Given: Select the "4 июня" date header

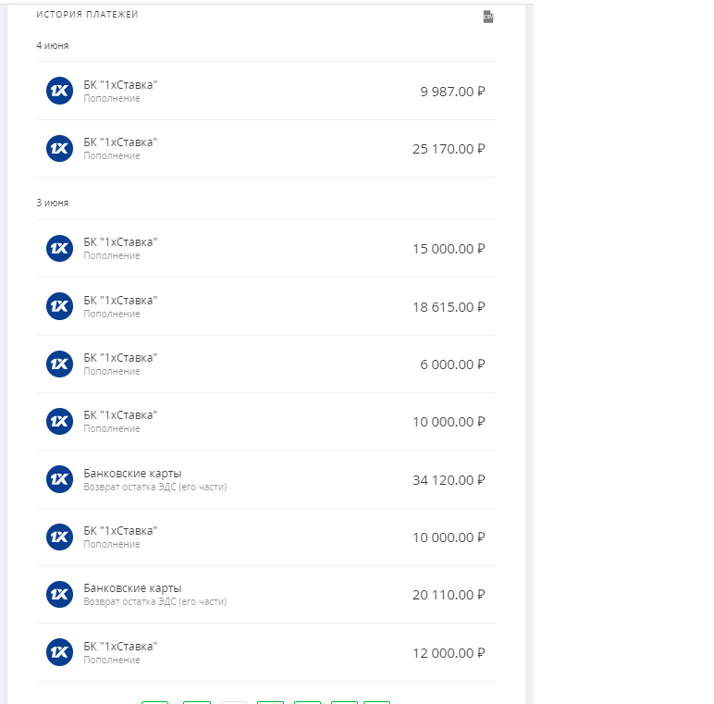Looking at the screenshot, I should [x=53, y=45].
